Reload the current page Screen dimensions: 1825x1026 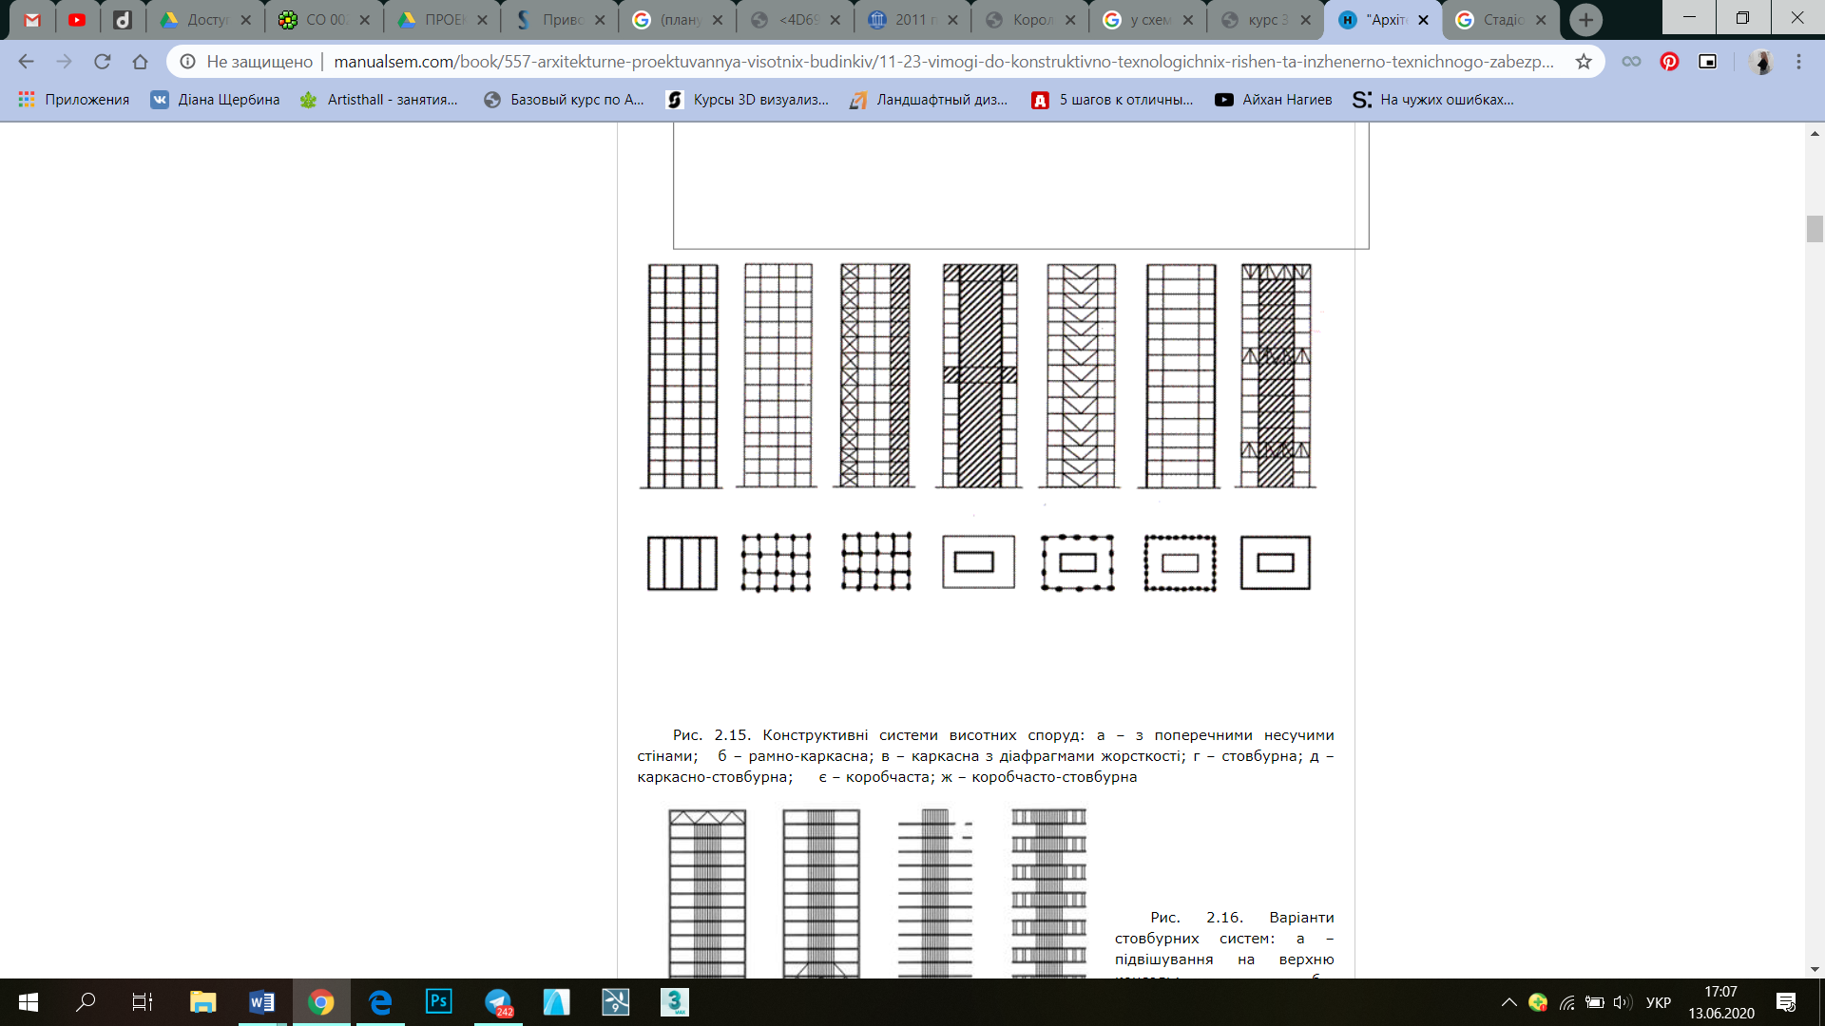[x=102, y=62]
